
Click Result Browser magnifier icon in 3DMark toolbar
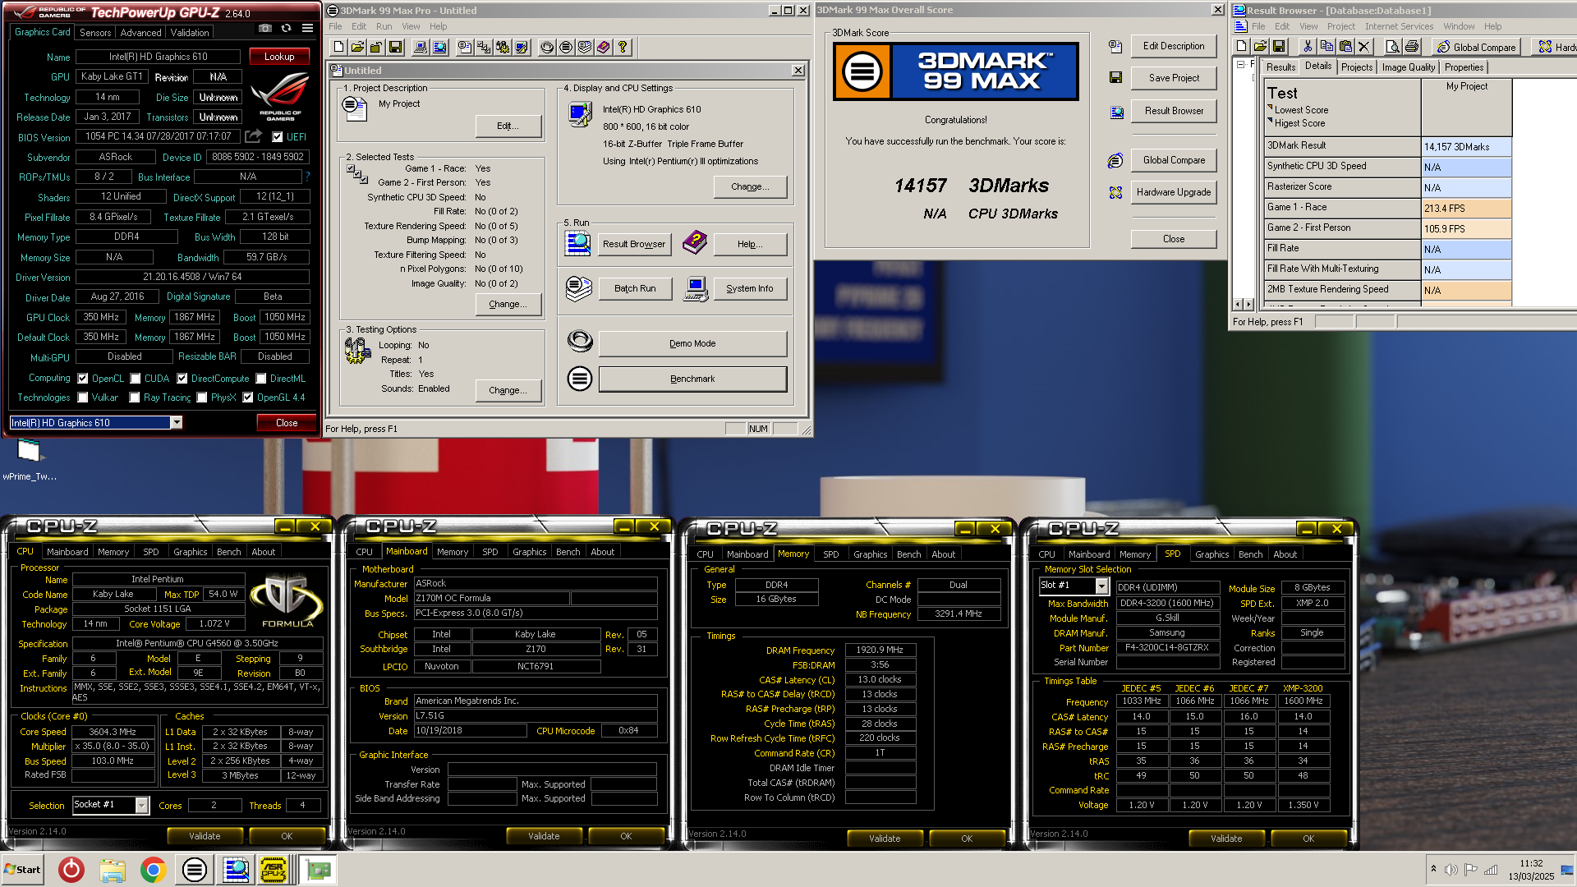439,47
